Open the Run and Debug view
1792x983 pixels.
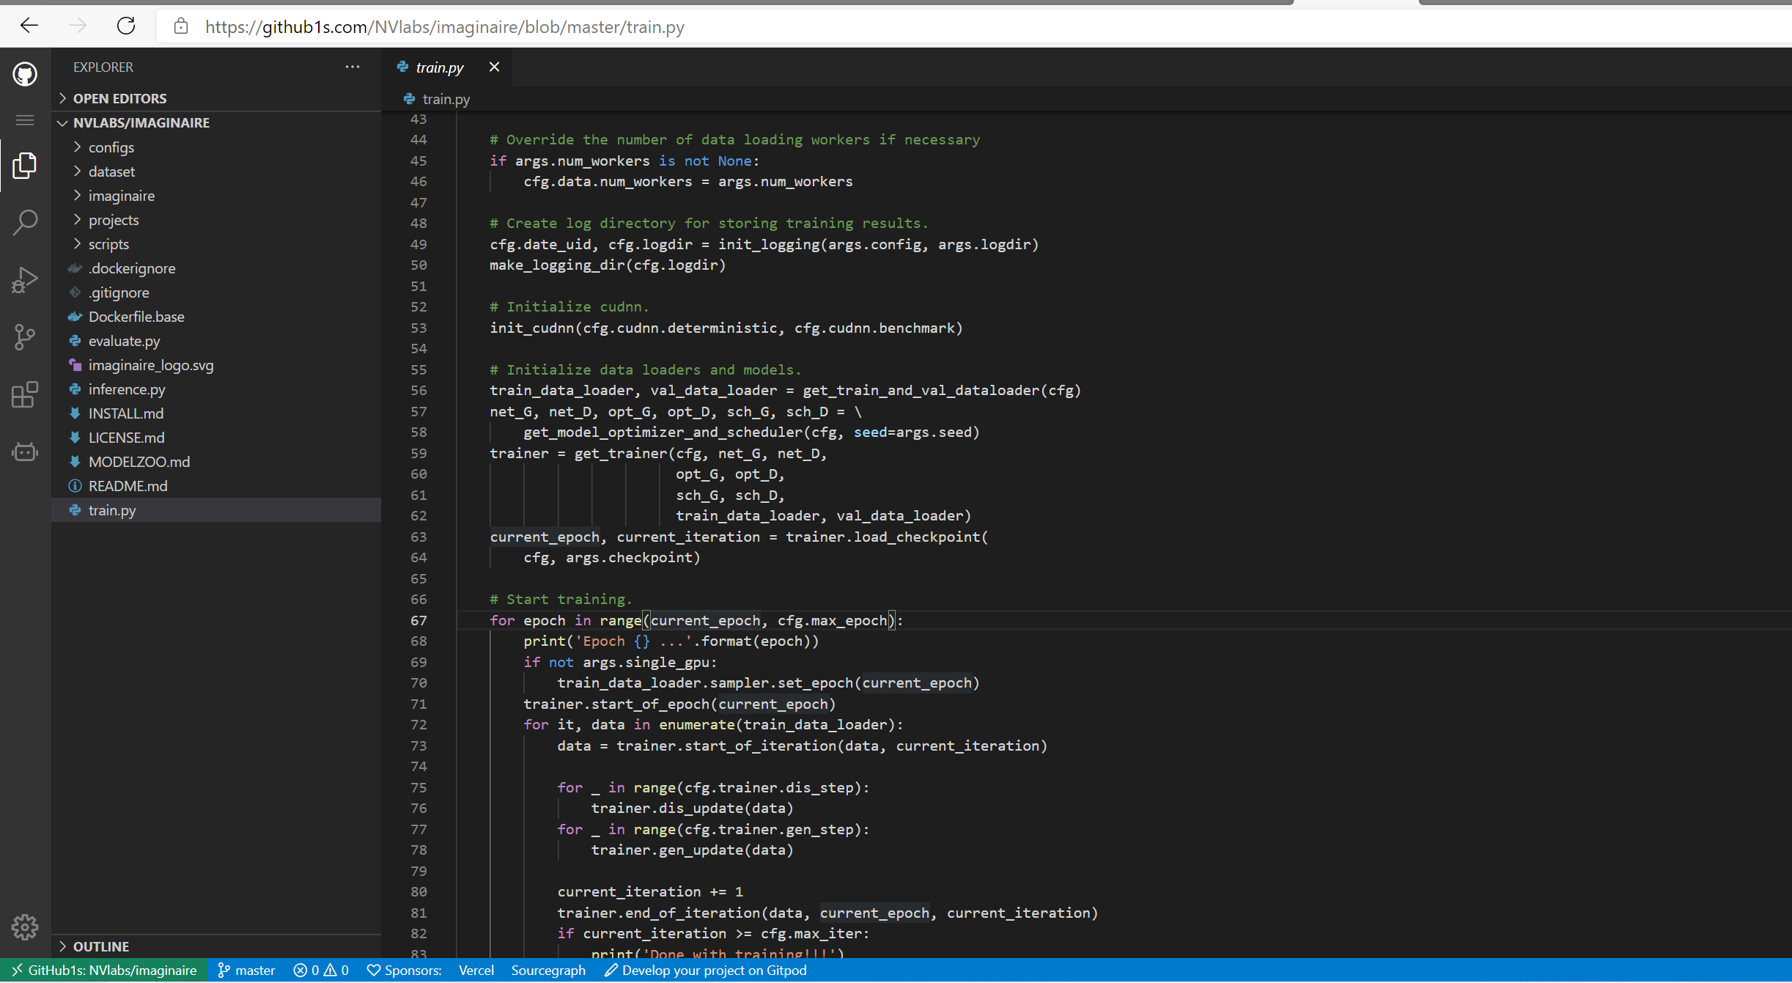pos(25,280)
